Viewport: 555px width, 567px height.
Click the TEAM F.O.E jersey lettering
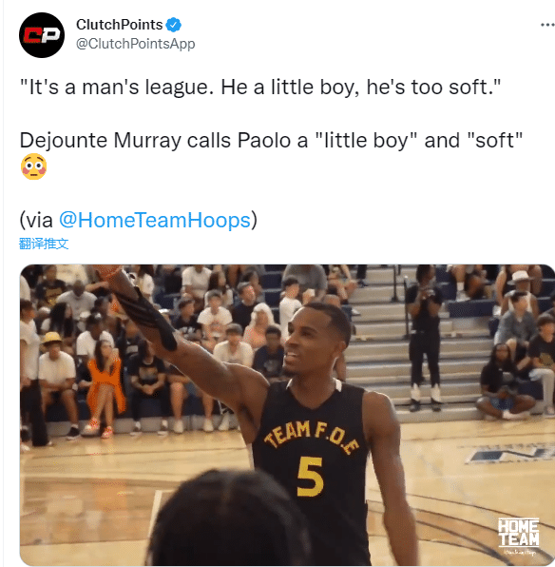pos(312,436)
